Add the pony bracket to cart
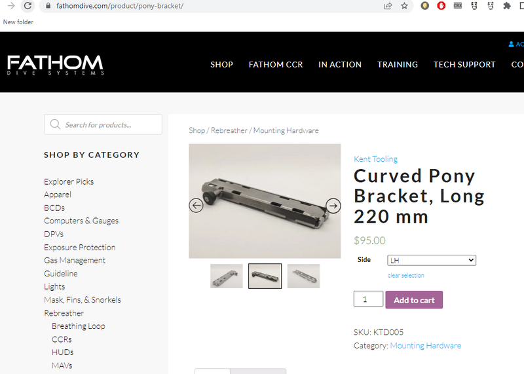524x374 pixels. pos(414,300)
